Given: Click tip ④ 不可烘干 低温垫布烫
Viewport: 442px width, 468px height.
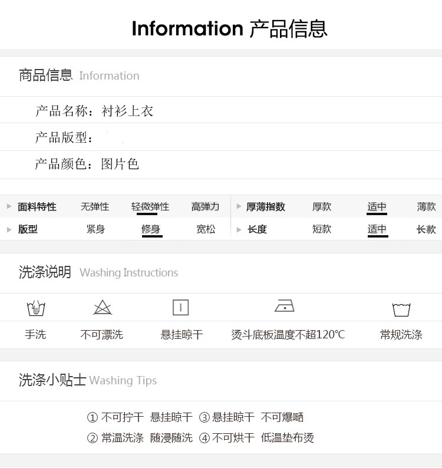Looking at the screenshot, I should pyautogui.click(x=256, y=438).
